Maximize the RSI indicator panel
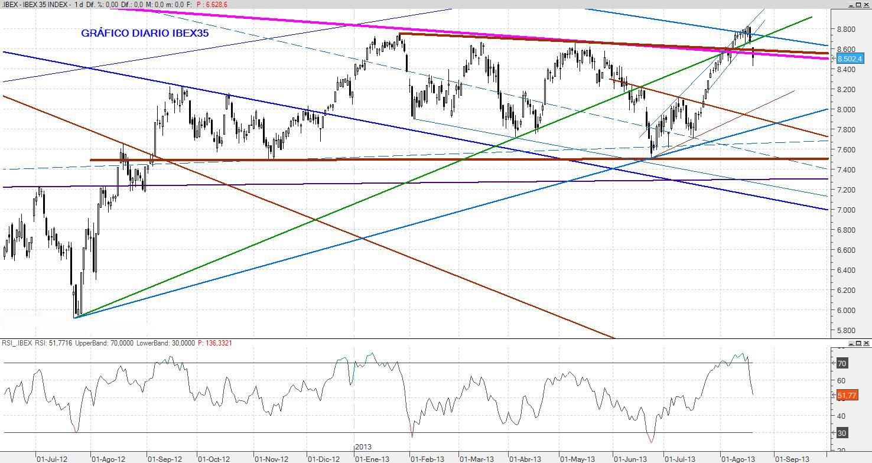Image resolution: width=872 pixels, height=463 pixels. 858,343
